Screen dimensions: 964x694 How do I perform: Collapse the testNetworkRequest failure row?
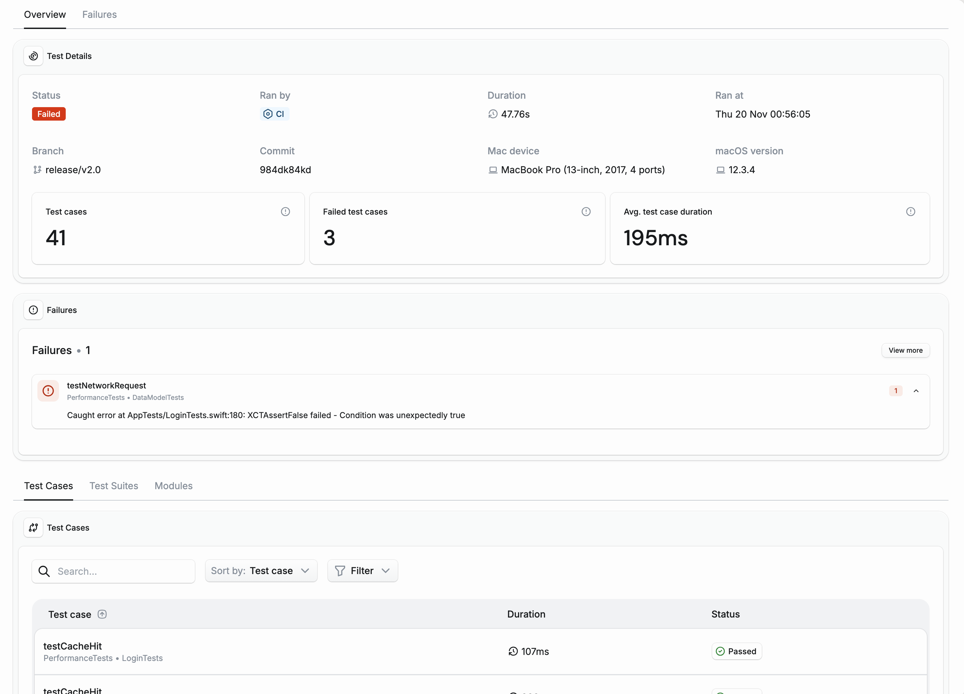(916, 391)
